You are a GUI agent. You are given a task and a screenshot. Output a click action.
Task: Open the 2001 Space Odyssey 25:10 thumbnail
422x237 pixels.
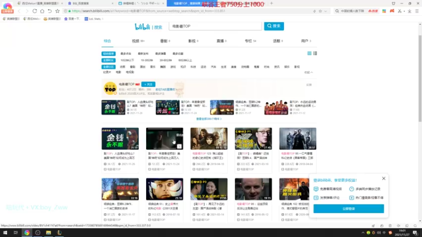[x=165, y=189]
